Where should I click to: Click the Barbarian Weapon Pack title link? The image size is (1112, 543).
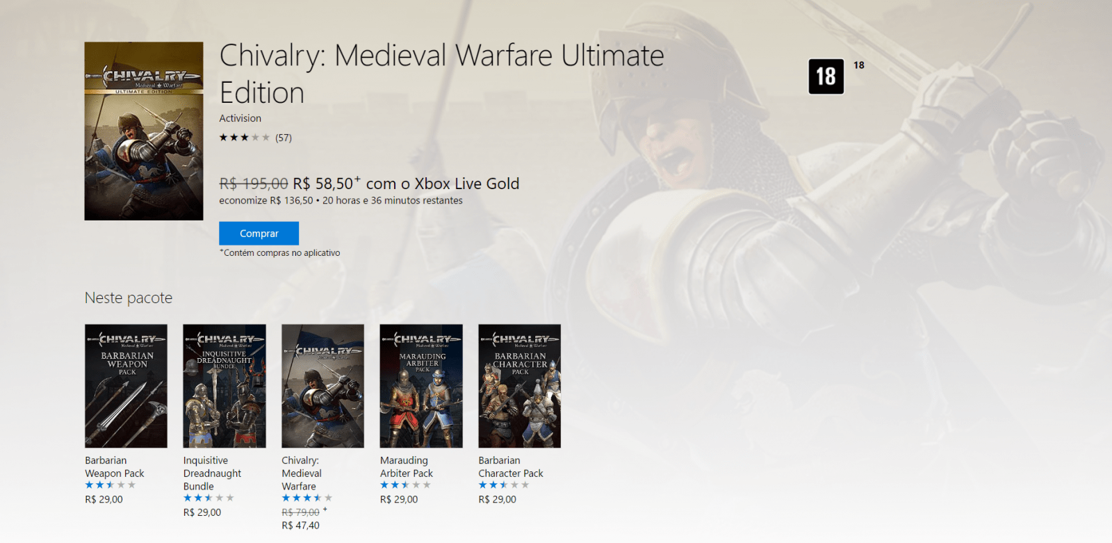coord(114,467)
